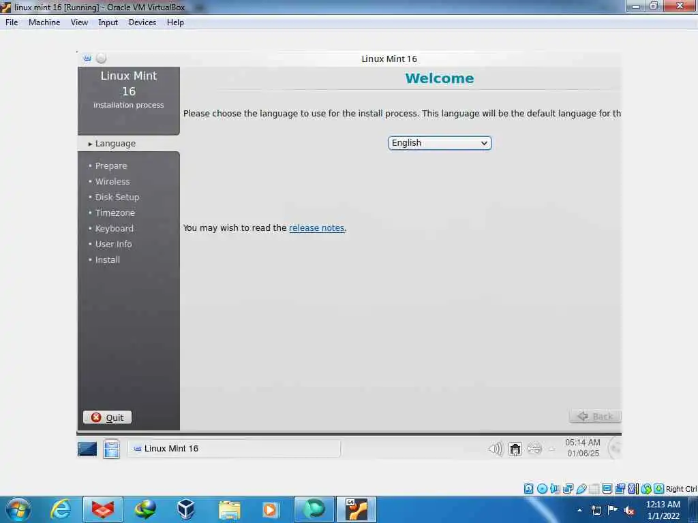Click VirtualBox hard disk activity icon

pos(528,489)
